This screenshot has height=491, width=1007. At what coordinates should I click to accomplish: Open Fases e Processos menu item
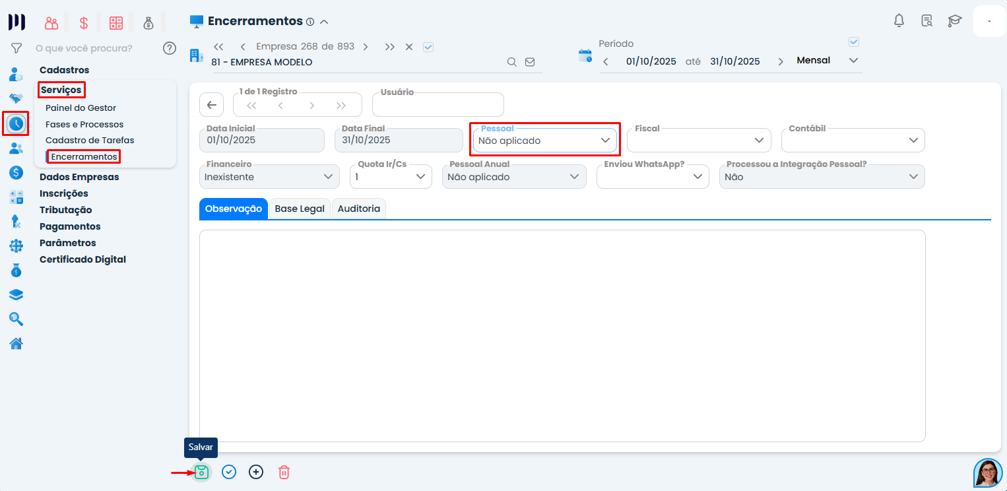point(84,124)
